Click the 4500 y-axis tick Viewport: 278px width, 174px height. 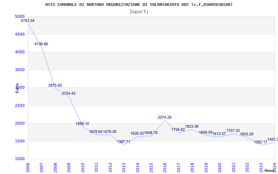coord(20,34)
